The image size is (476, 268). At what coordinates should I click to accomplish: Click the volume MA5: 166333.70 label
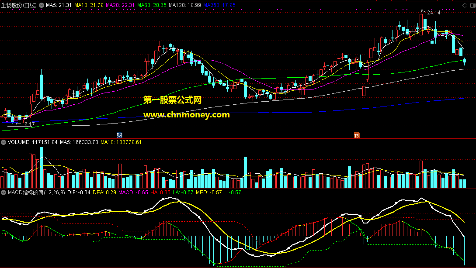(x=79, y=142)
